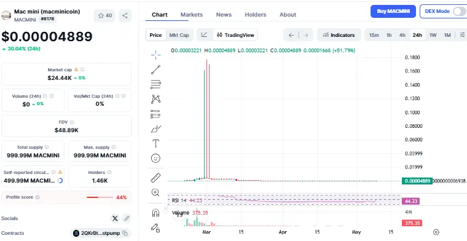This screenshot has height=241, width=467.
Task: Select the ruler measure tool
Action: pos(155,178)
